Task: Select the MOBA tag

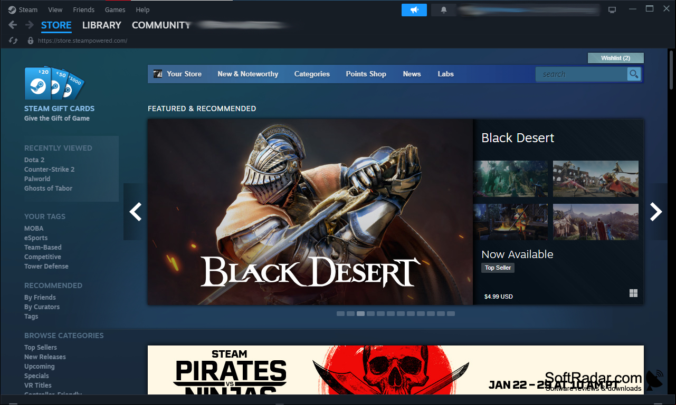Action: click(34, 229)
